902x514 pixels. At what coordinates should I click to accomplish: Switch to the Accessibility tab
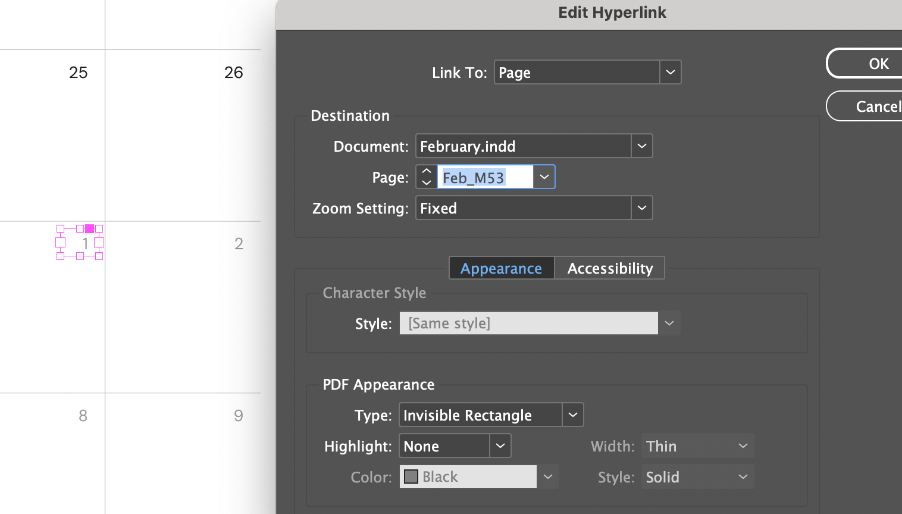tap(609, 268)
